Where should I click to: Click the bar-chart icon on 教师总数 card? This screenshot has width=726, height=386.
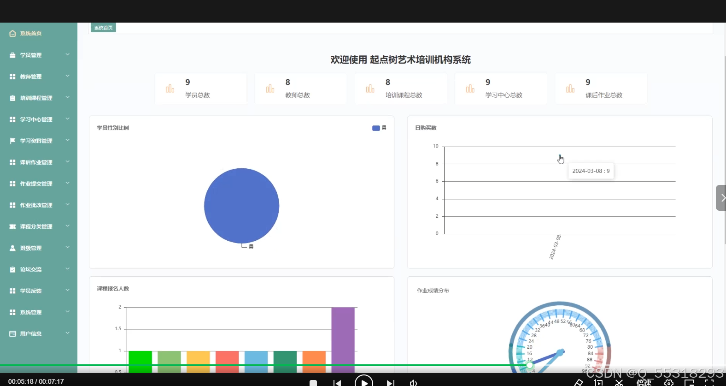pos(270,89)
